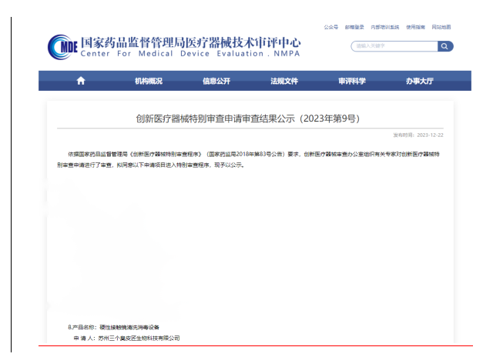This screenshot has width=493, height=357.
Task: Click the article title 创新医疗器械特别审查申请审查结果公示
Action: point(247,118)
